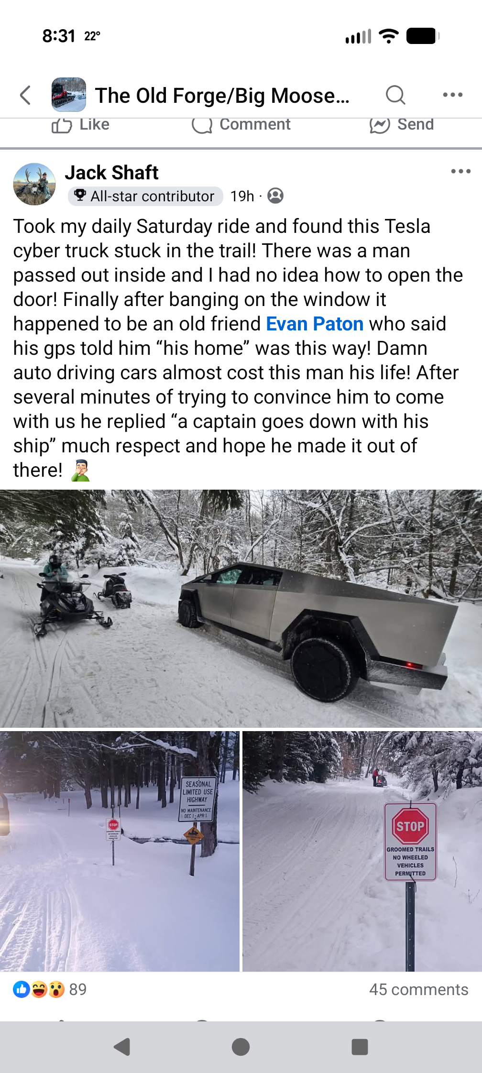Like the previous post

point(80,125)
